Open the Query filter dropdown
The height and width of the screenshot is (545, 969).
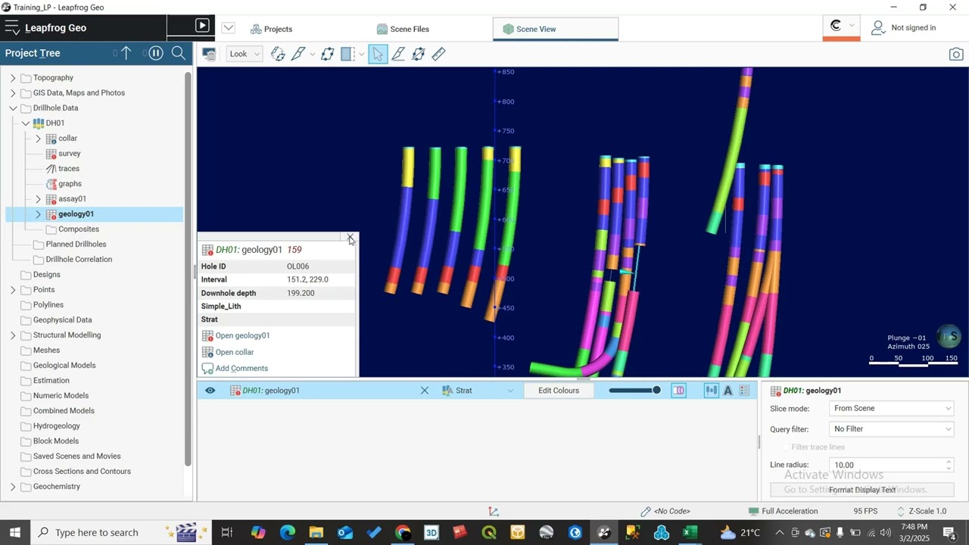tap(892, 429)
